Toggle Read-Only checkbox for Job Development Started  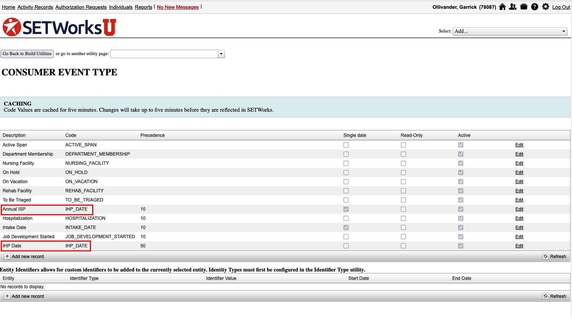(x=403, y=237)
